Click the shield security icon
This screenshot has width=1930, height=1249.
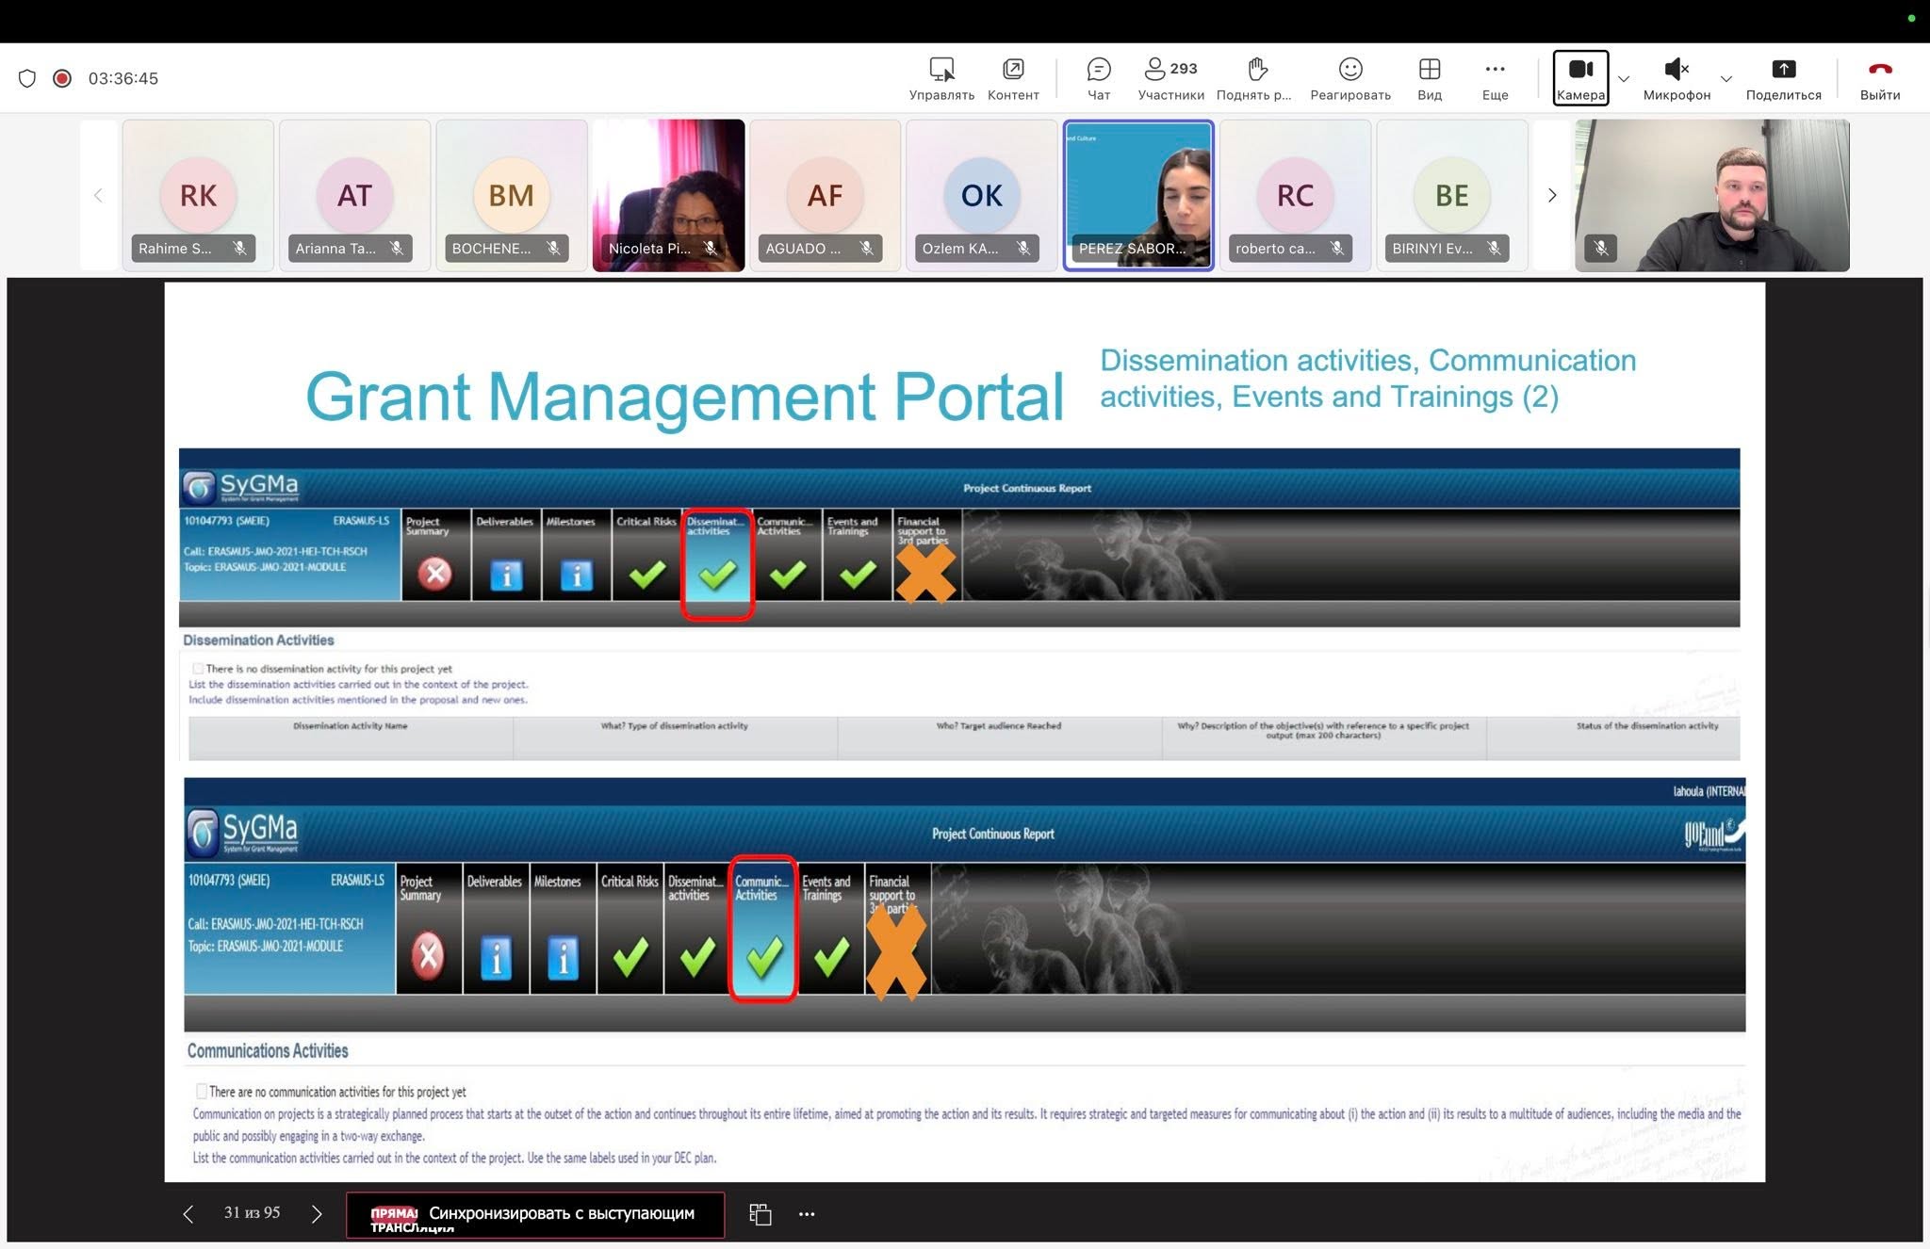[27, 78]
